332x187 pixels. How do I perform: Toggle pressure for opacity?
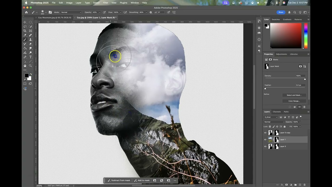pos(104,12)
